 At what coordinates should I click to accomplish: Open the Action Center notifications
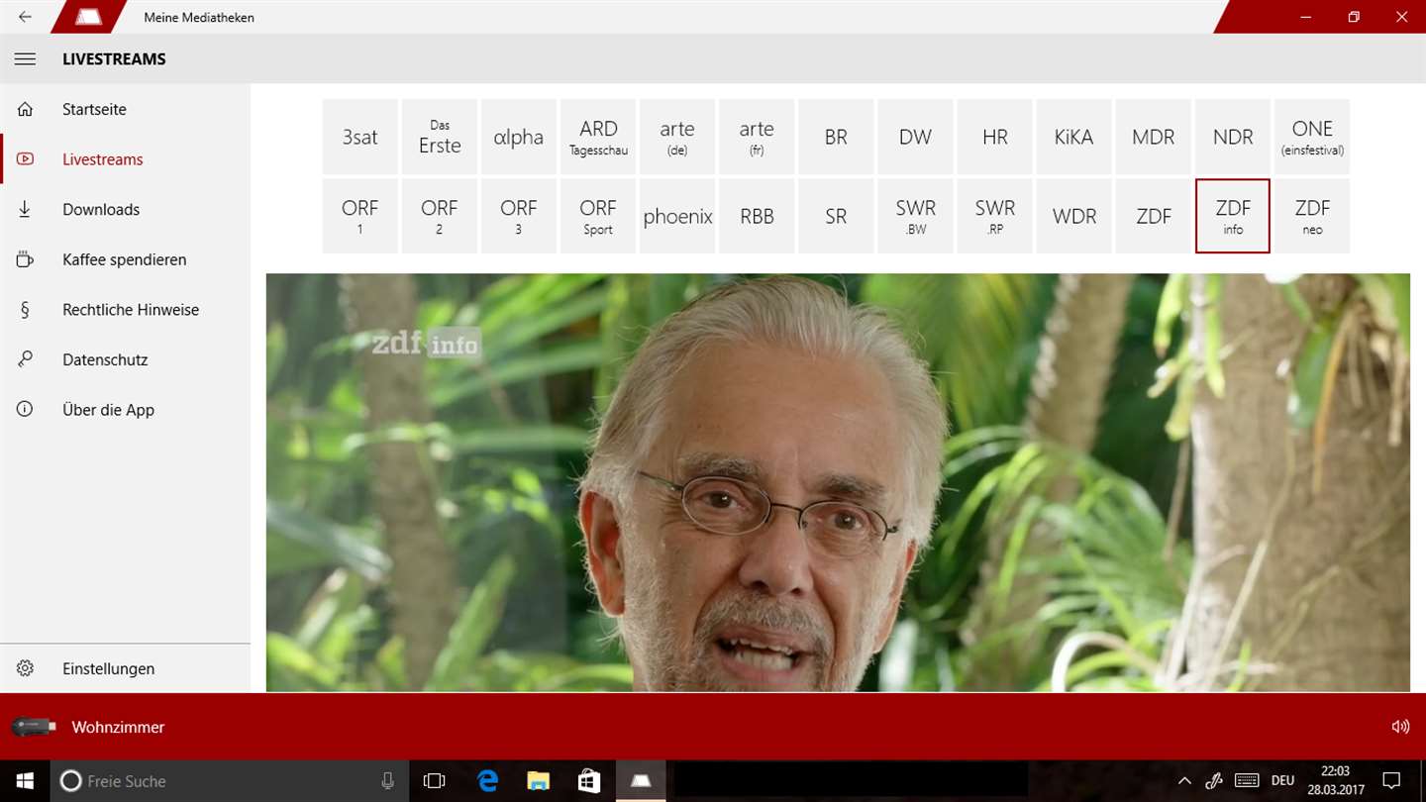(1391, 781)
